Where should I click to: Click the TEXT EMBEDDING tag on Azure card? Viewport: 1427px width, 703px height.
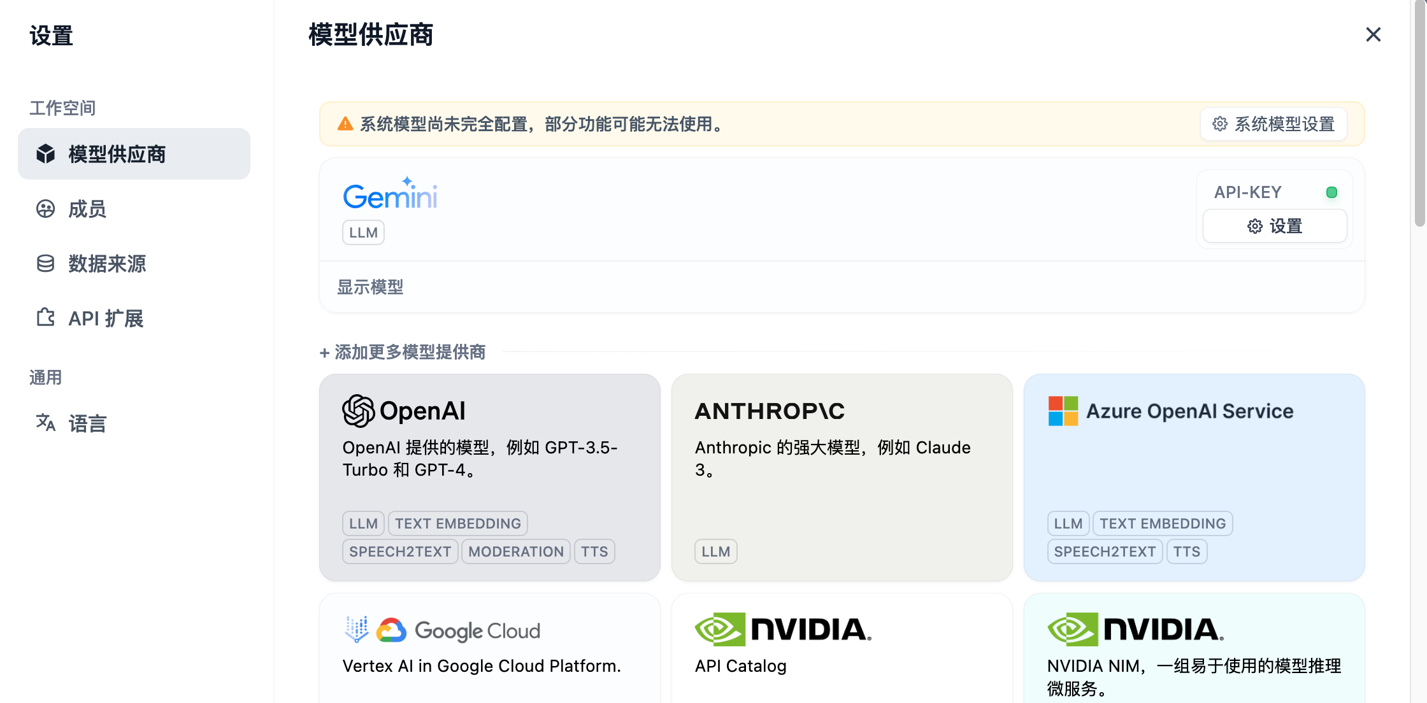[x=1163, y=523]
